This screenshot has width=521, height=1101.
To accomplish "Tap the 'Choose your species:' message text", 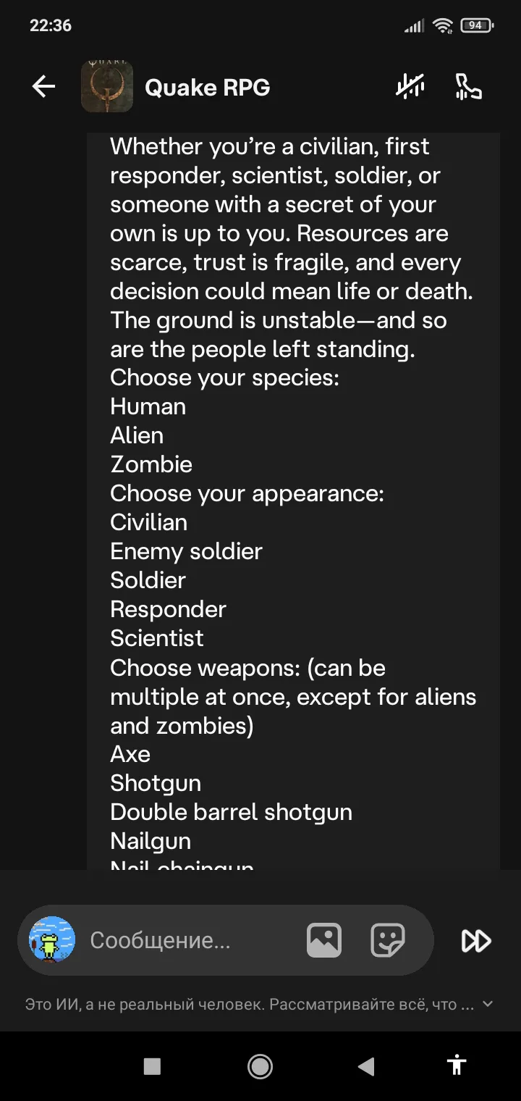I will (224, 377).
